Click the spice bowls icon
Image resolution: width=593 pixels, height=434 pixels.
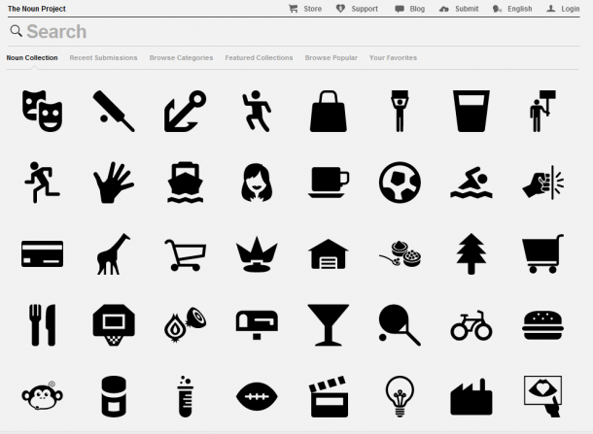(400, 253)
